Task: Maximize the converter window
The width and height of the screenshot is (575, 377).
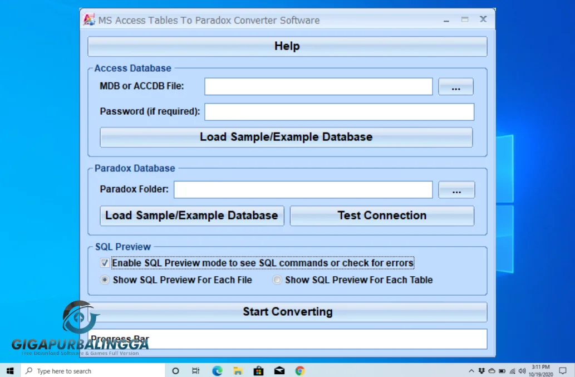Action: 465,20
